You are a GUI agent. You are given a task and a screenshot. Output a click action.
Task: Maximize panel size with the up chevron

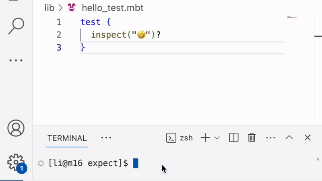click(289, 138)
